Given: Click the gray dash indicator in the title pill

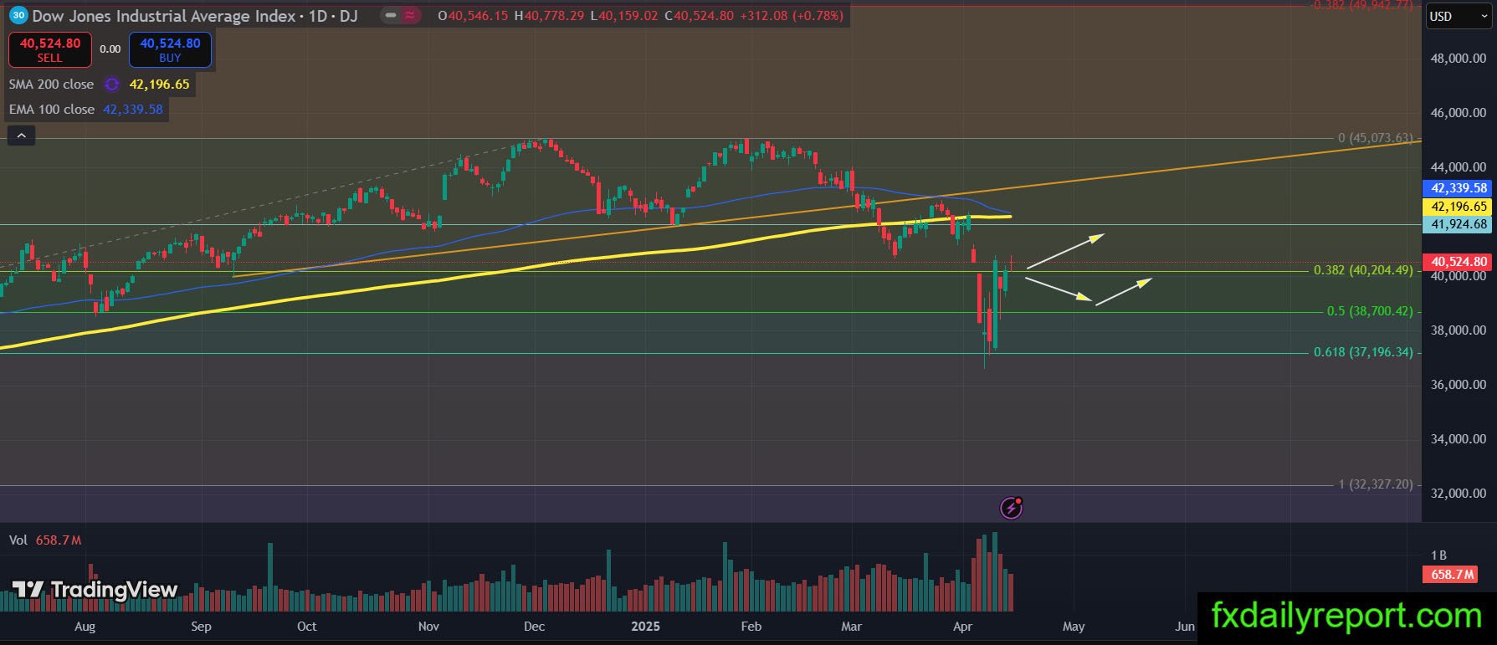Looking at the screenshot, I should [x=391, y=15].
